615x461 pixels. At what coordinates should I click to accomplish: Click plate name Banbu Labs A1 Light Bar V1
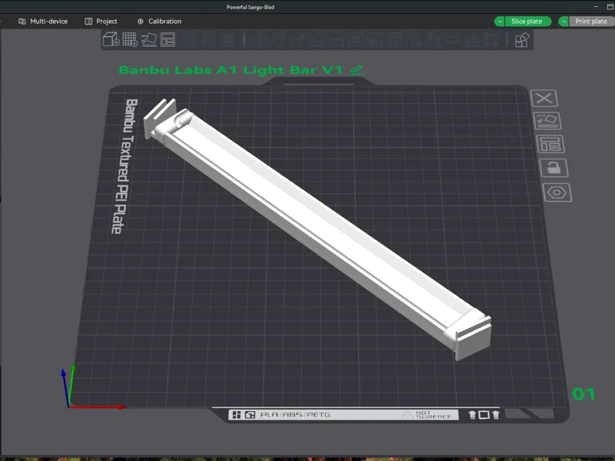[231, 70]
